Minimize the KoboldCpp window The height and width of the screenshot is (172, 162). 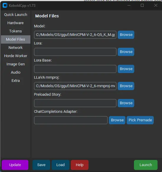coord(129,5)
